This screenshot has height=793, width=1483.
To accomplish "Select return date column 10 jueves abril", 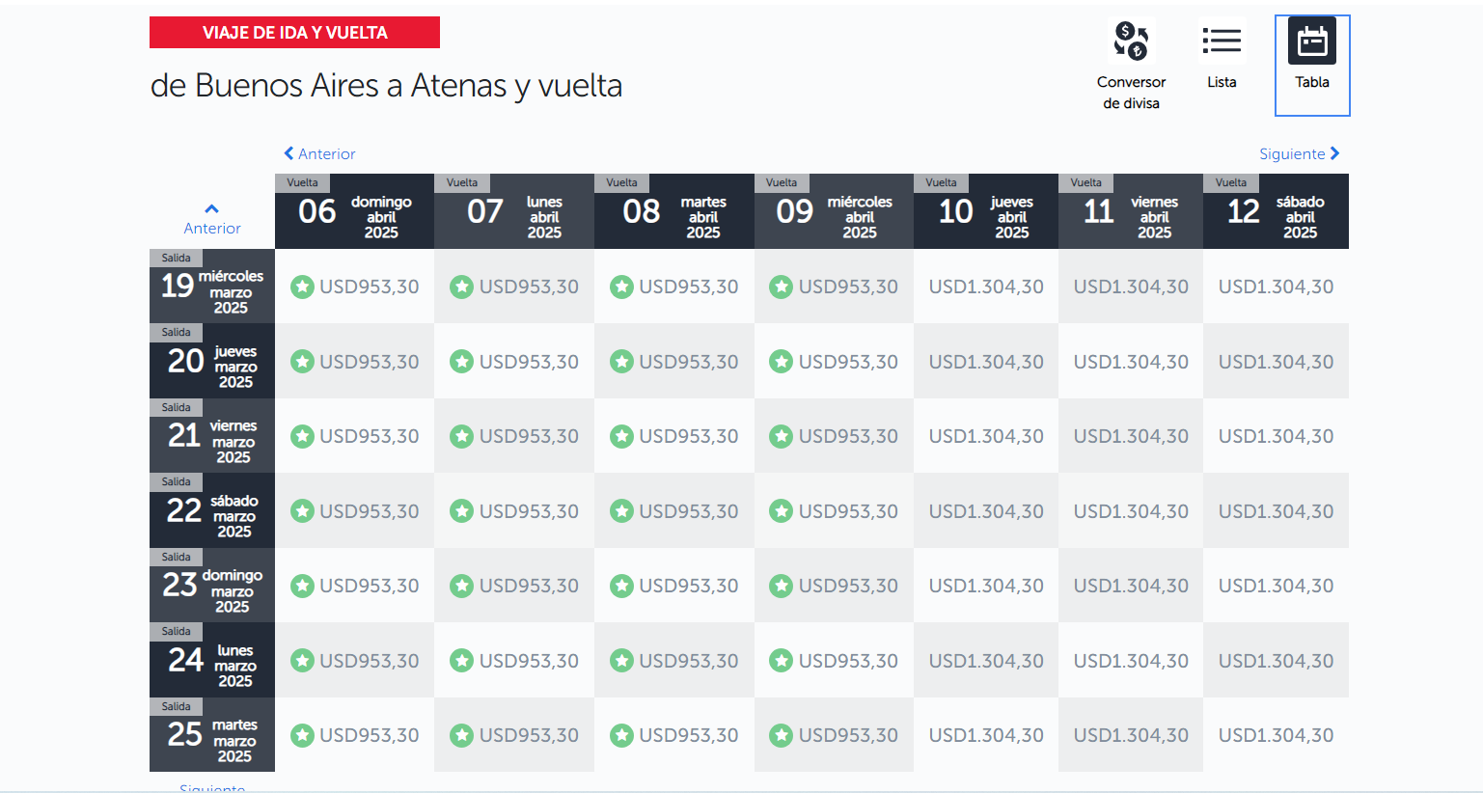I will [986, 211].
